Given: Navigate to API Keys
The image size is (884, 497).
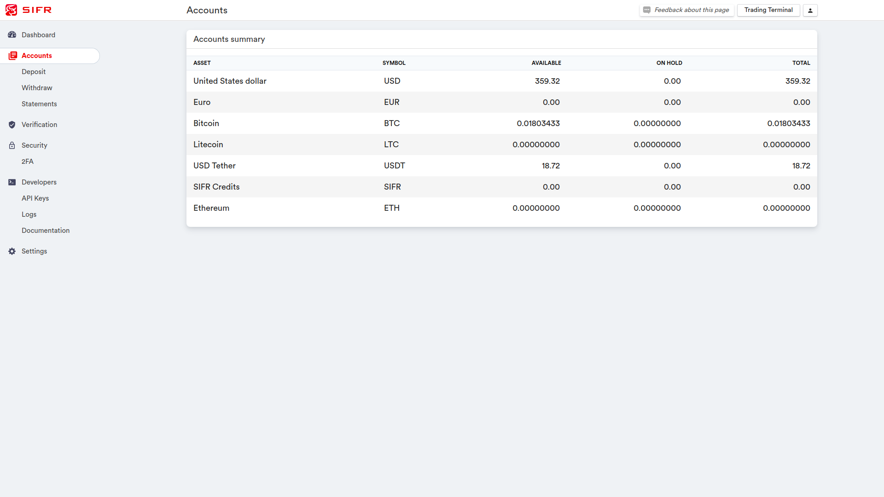Looking at the screenshot, I should pyautogui.click(x=35, y=198).
